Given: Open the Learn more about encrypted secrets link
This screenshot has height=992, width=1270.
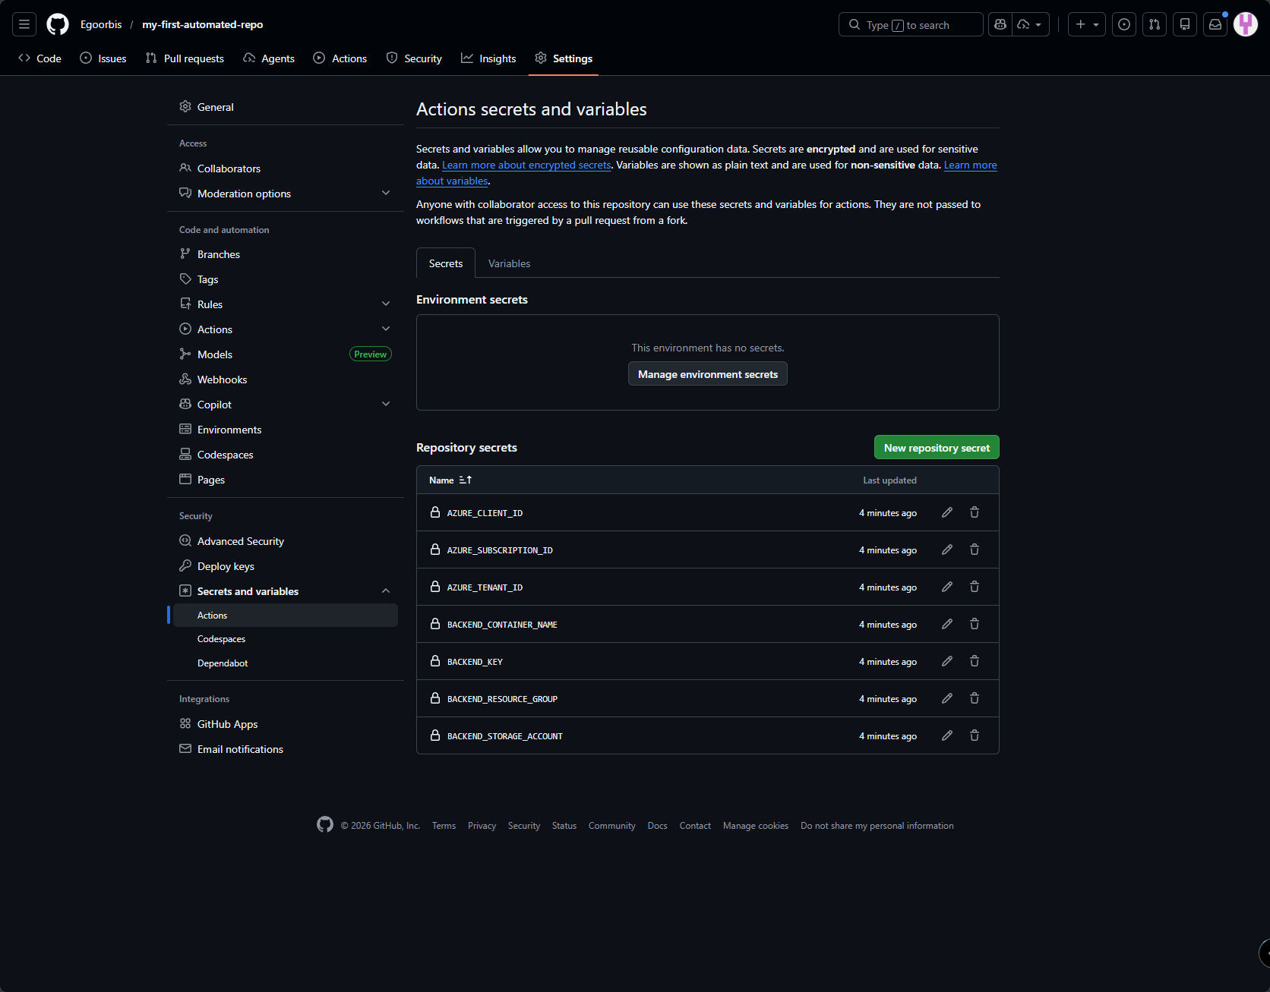Looking at the screenshot, I should click(526, 165).
